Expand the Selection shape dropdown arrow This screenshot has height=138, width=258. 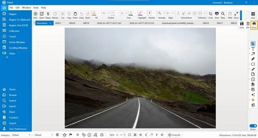pos(204,13)
